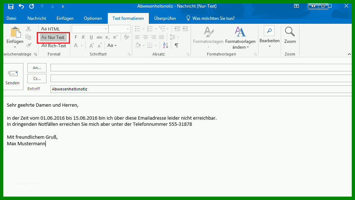The height and width of the screenshot is (200, 355).
Task: Open the Formatvorlagen gallery
Action: coord(208,37)
